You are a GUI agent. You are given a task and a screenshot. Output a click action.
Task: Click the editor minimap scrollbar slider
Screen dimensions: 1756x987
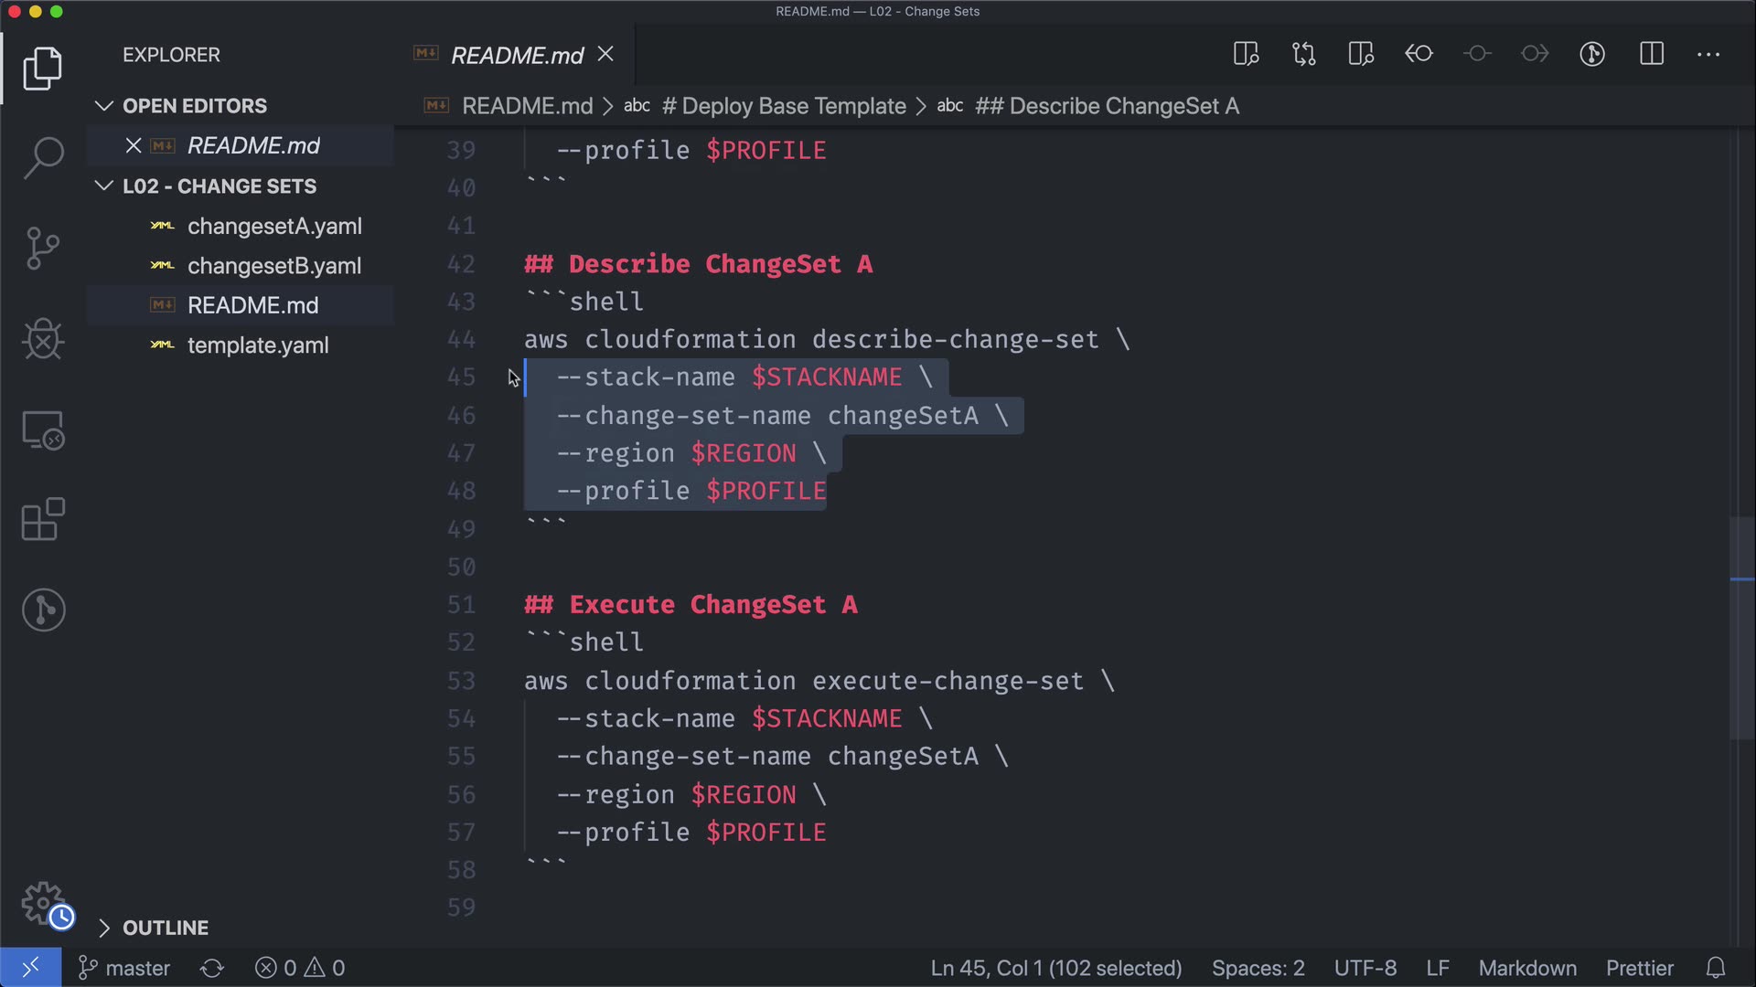1741,627
